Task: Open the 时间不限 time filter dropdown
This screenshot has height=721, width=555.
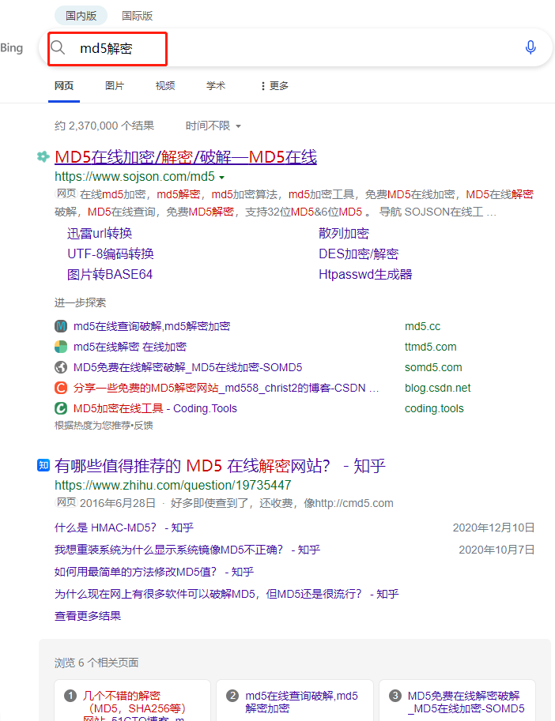Action: click(213, 126)
